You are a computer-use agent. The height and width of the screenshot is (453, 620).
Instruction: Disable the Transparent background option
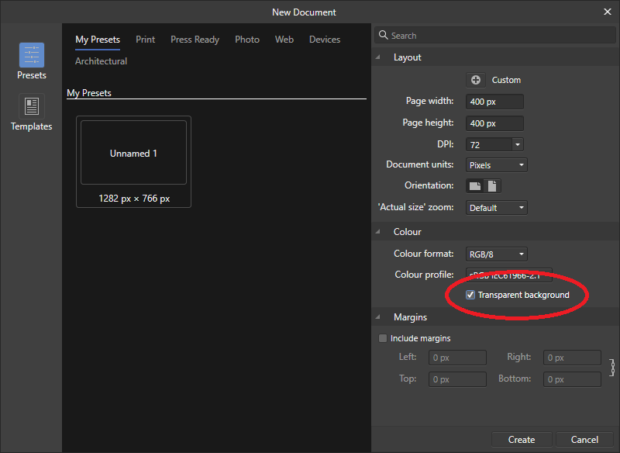click(x=470, y=294)
